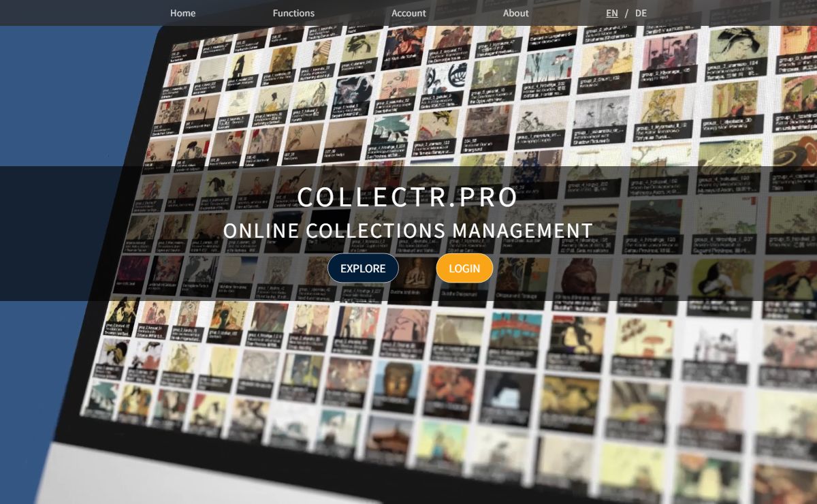The height and width of the screenshot is (504, 817).
Task: Click the EXPLORE button
Action: 363,268
